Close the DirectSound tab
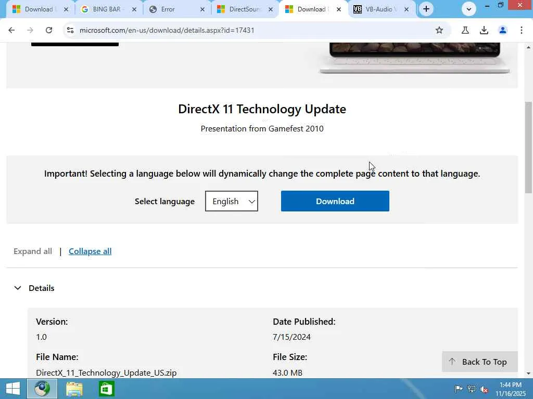The image size is (533, 399). point(271,9)
